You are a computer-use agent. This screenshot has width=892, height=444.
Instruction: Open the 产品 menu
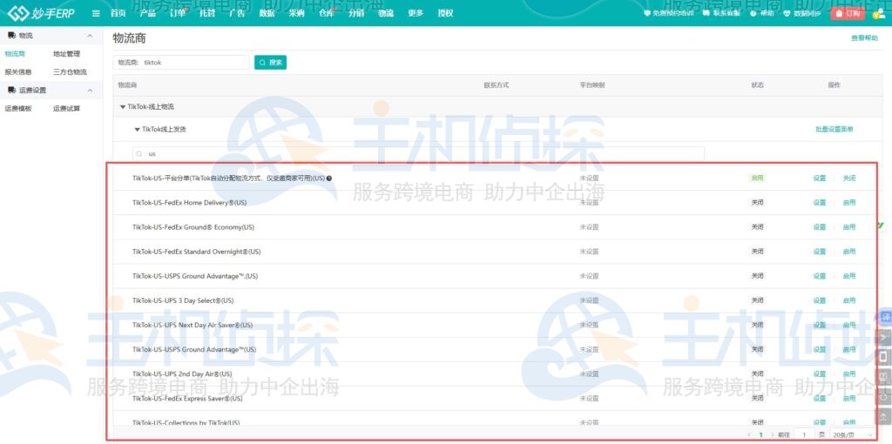(148, 13)
